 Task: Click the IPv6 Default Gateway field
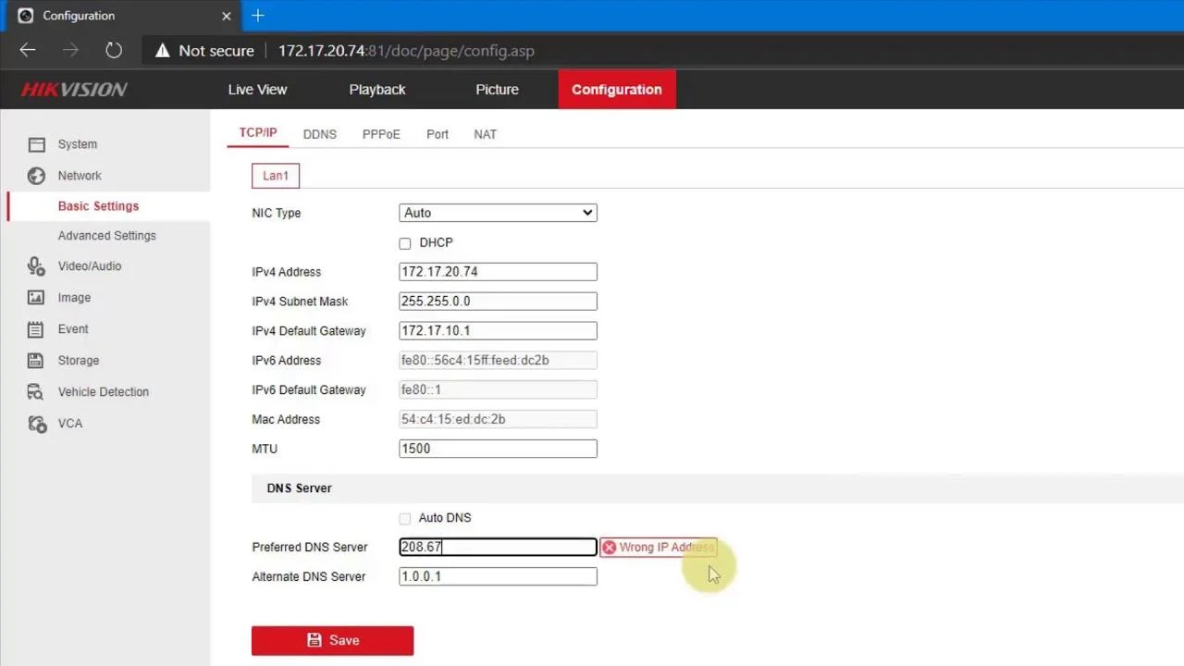(x=498, y=390)
